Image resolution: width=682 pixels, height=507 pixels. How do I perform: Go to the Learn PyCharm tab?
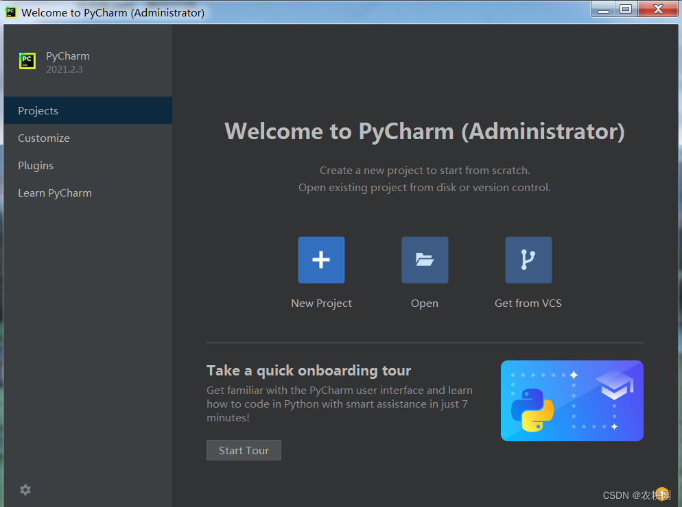88,193
